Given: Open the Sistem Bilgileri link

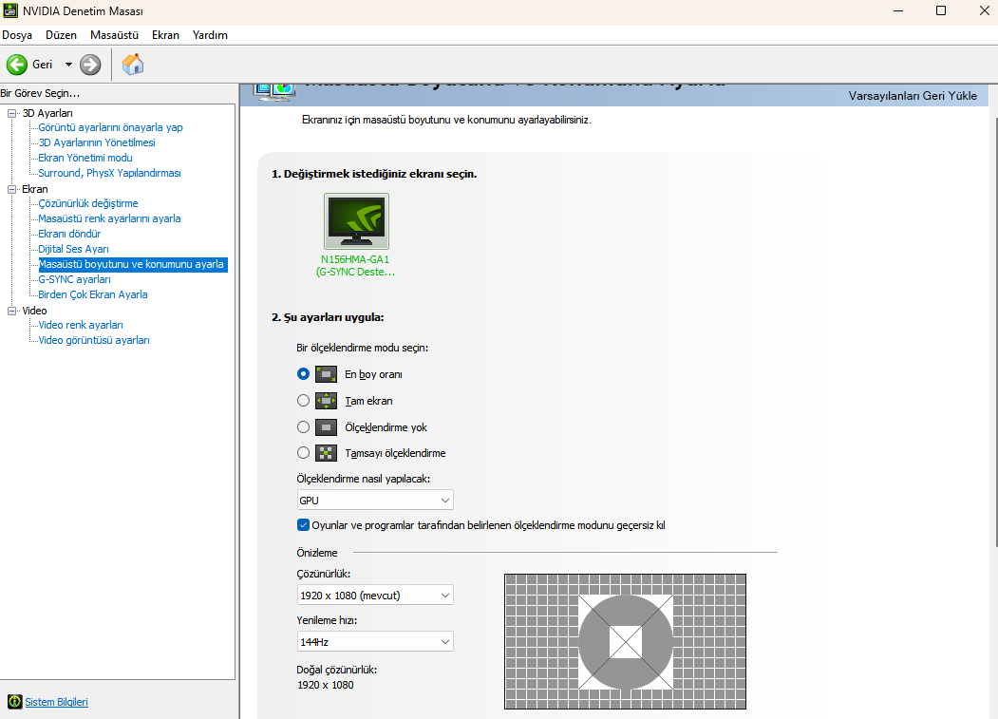Looking at the screenshot, I should click(57, 702).
